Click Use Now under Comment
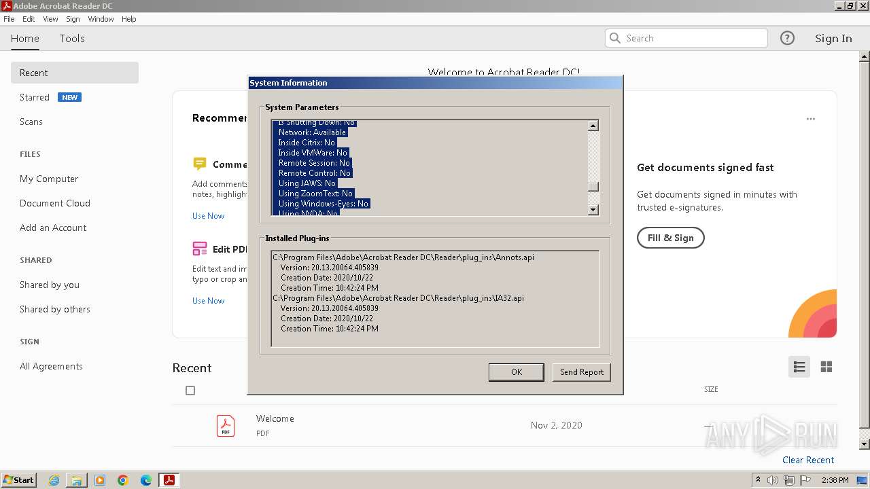The height and width of the screenshot is (489, 870). click(x=208, y=216)
